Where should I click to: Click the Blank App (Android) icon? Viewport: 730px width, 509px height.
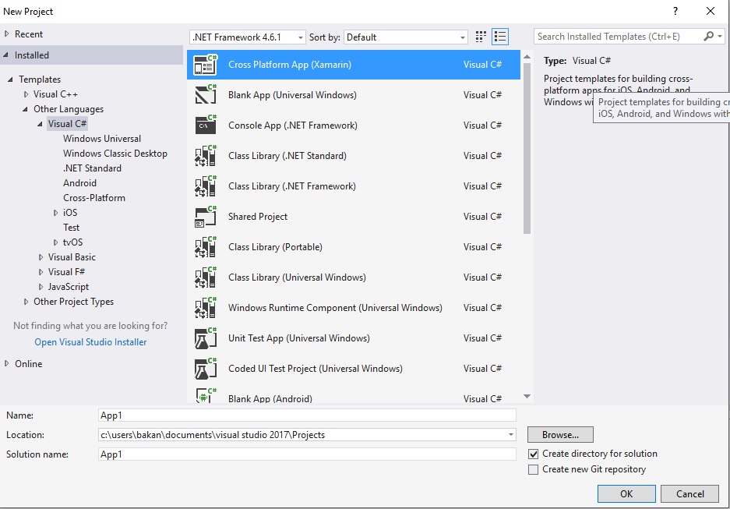pos(206,395)
